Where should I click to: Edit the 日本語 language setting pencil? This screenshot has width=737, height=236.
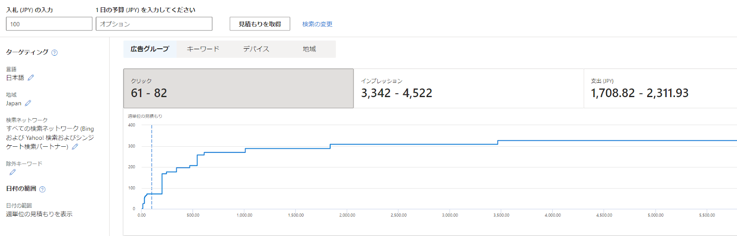tap(31, 78)
